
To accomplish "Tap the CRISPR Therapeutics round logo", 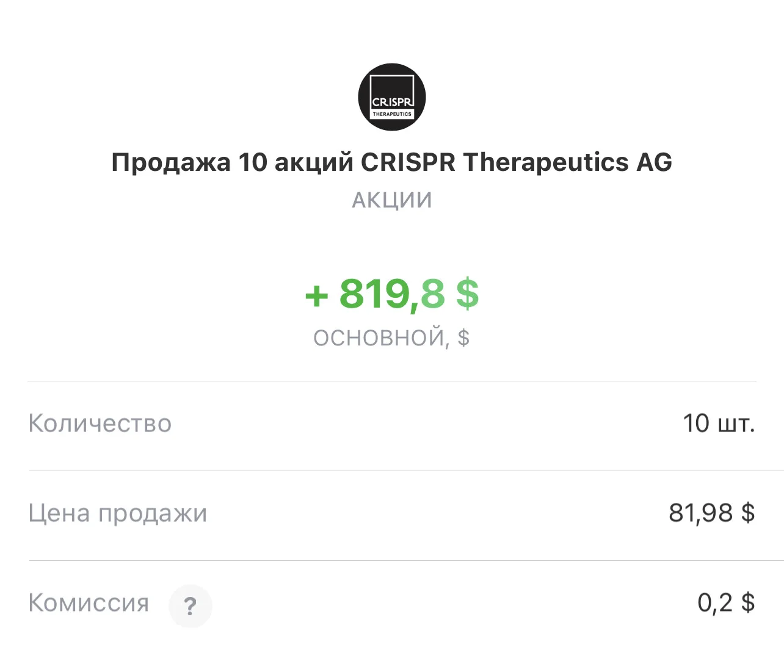I will (391, 97).
